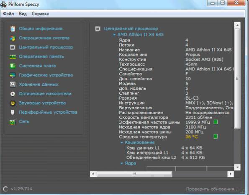The width and height of the screenshot is (249, 195).
Task: Click the Системная плата motherboard icon
Action: [13, 66]
